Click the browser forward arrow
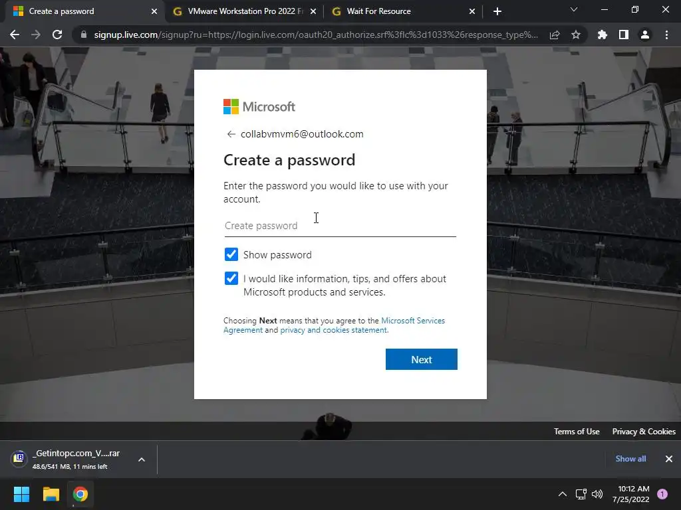Image resolution: width=681 pixels, height=510 pixels. click(36, 35)
